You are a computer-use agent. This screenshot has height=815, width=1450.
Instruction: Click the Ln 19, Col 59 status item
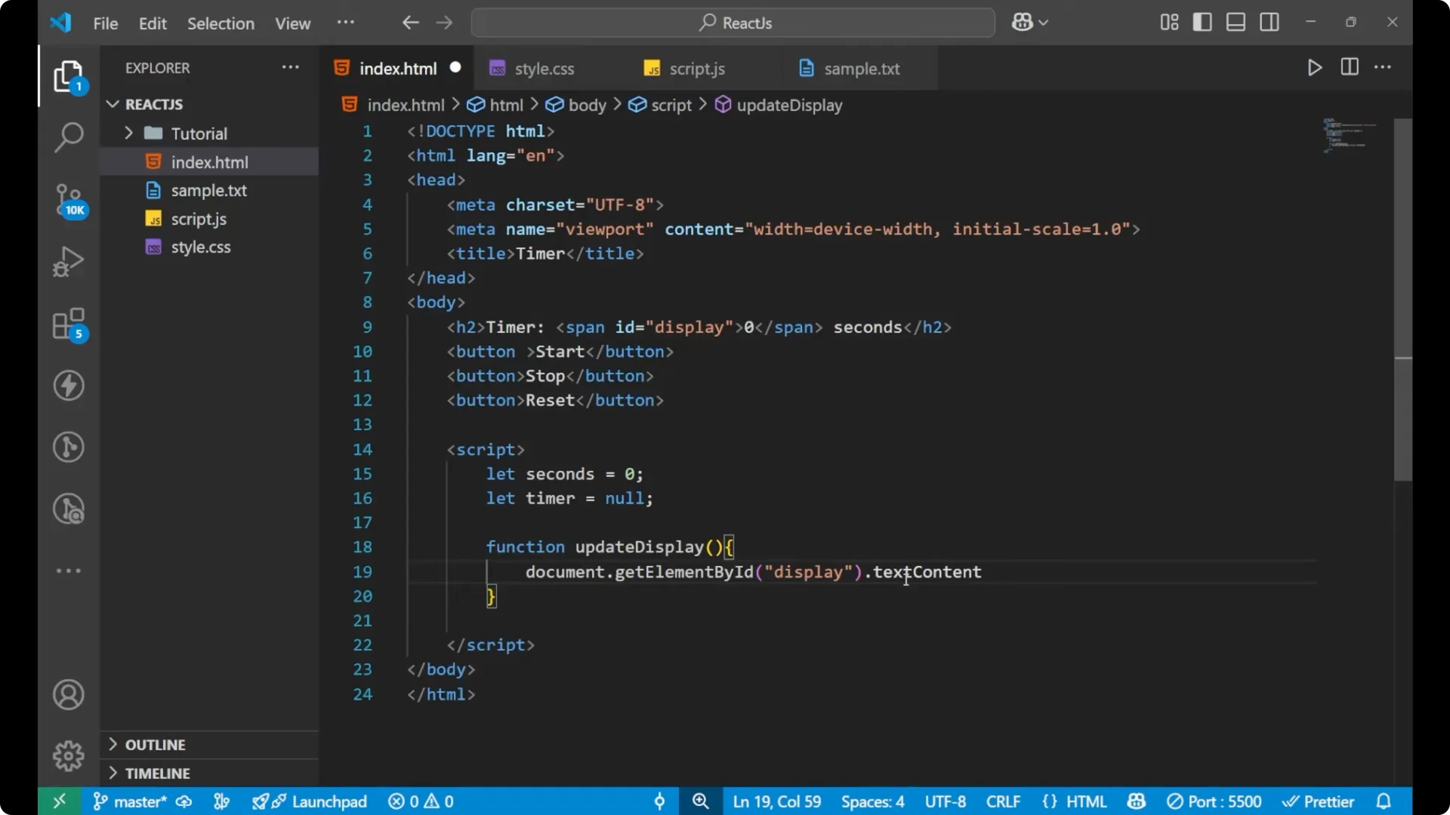click(x=777, y=801)
